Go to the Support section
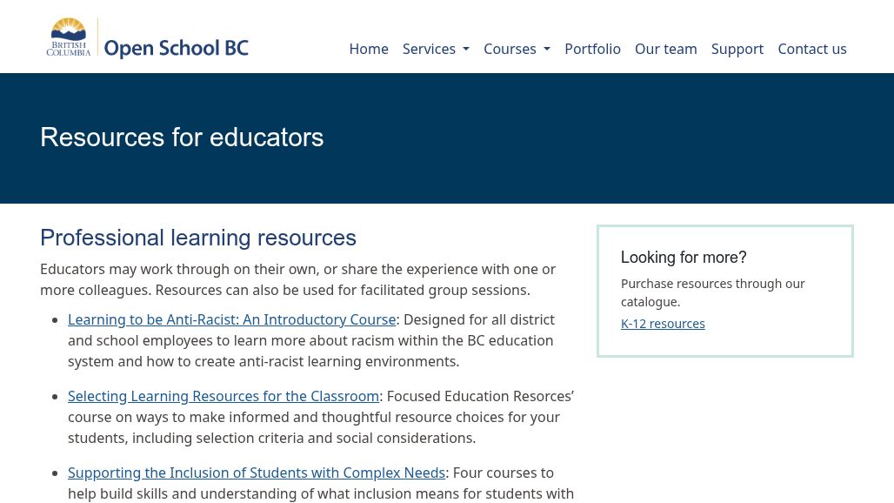The width and height of the screenshot is (894, 503). 737,49
